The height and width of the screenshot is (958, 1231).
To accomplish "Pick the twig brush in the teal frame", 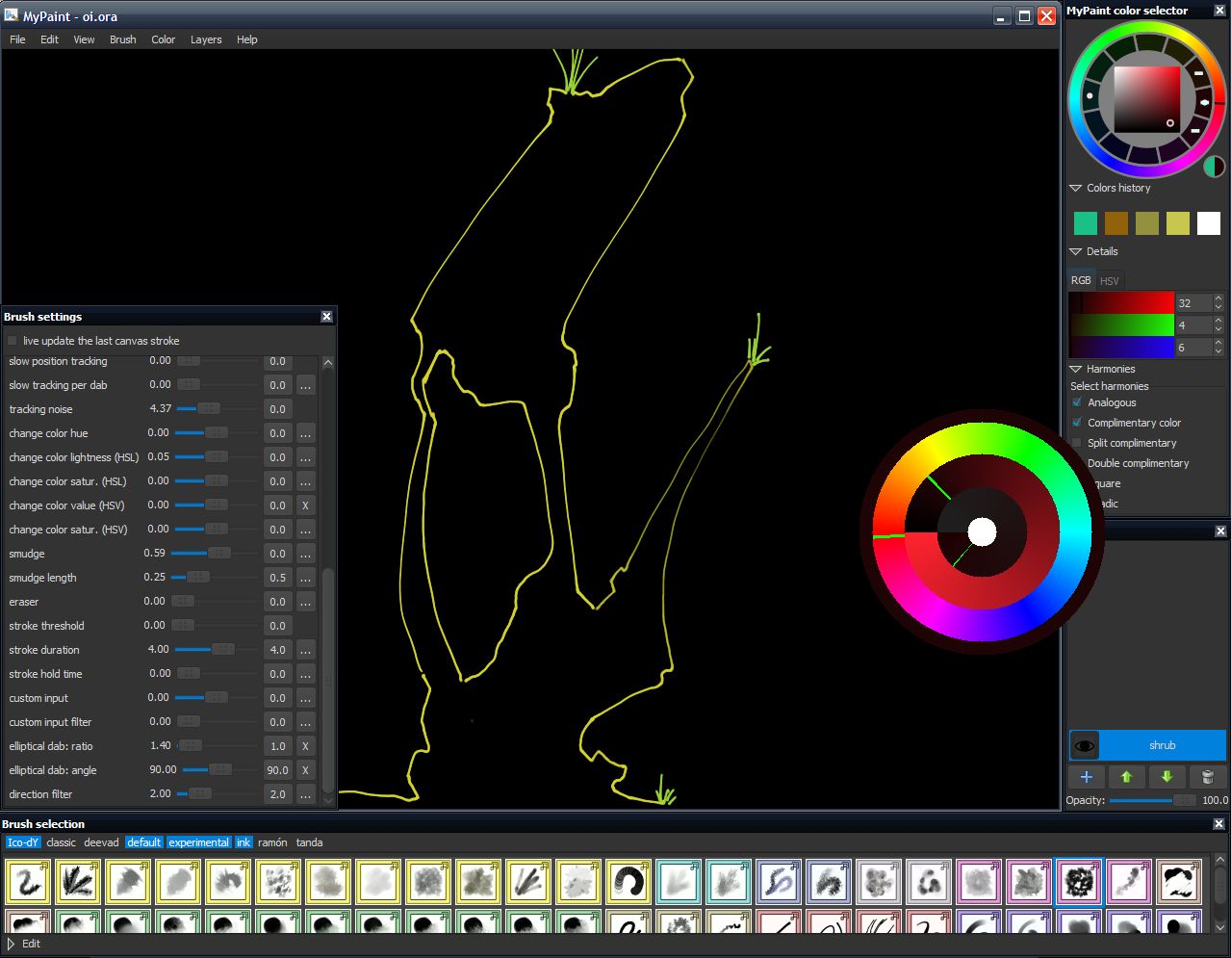I will click(x=729, y=882).
